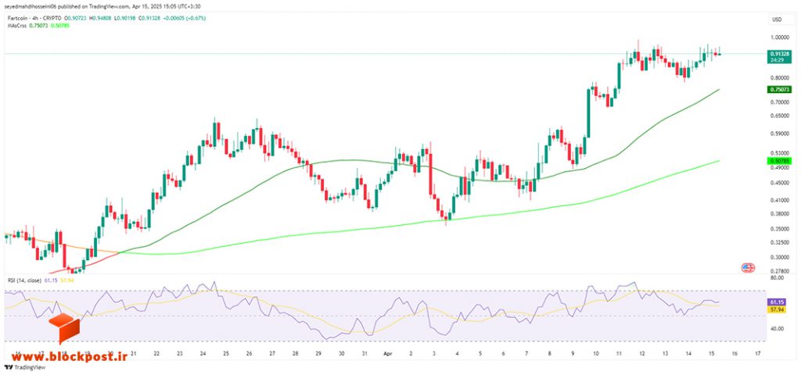
Task: Click the 40.00 level on RSI scale
Action: [x=777, y=329]
